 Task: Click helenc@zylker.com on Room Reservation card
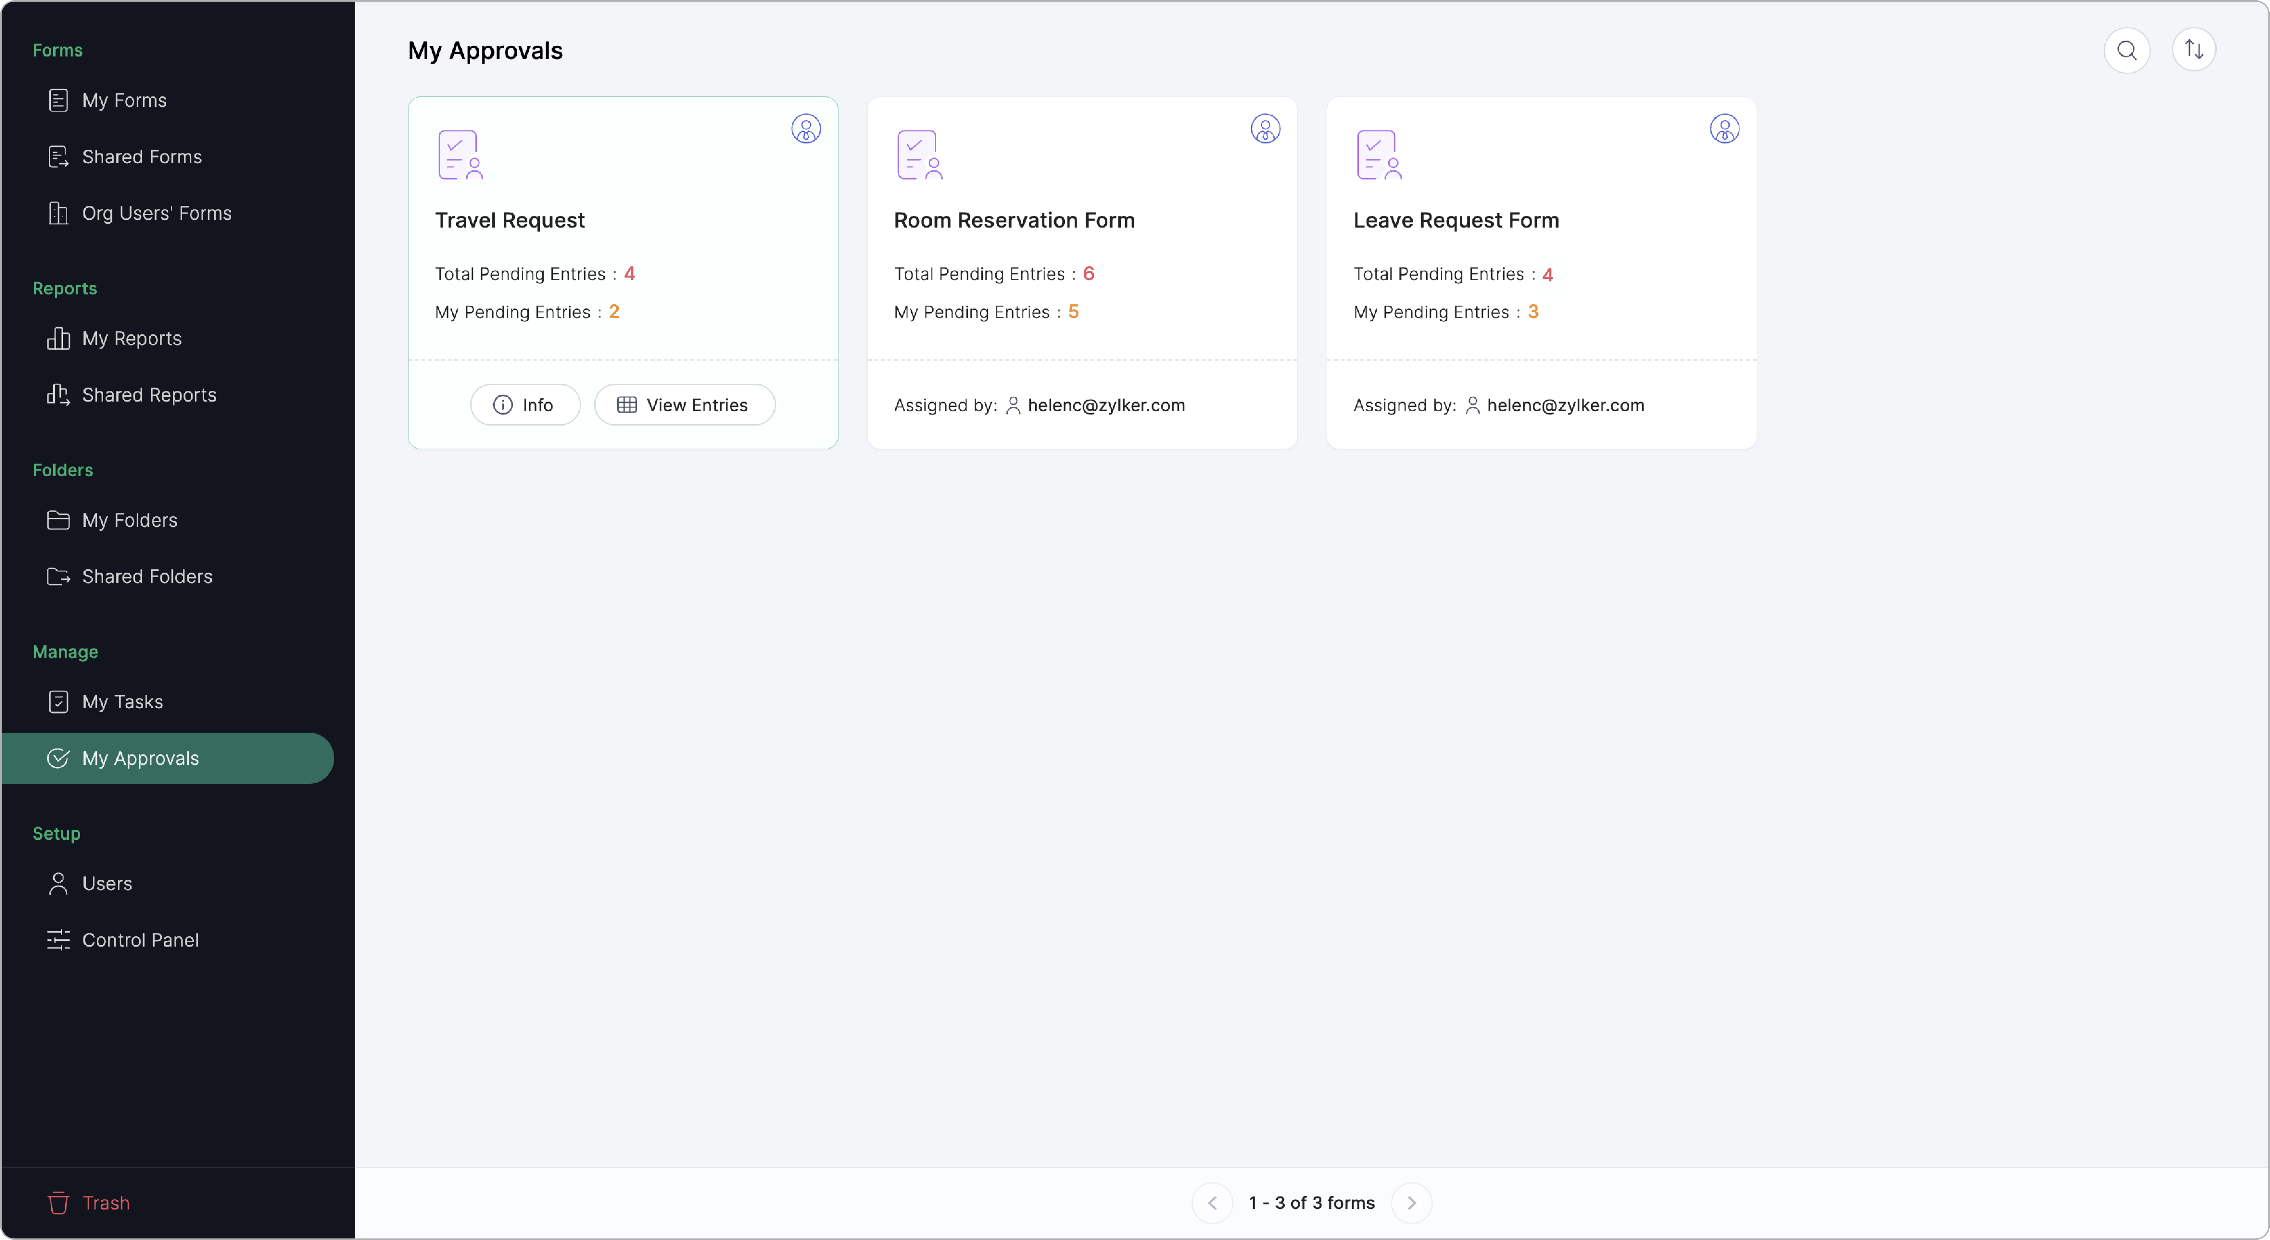pyautogui.click(x=1105, y=405)
